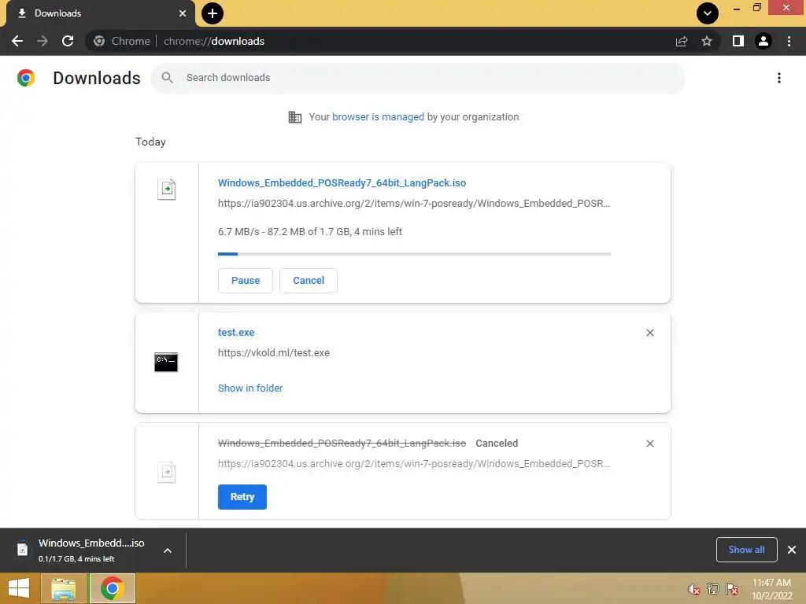Click the archive.org URL of active download

(x=414, y=204)
